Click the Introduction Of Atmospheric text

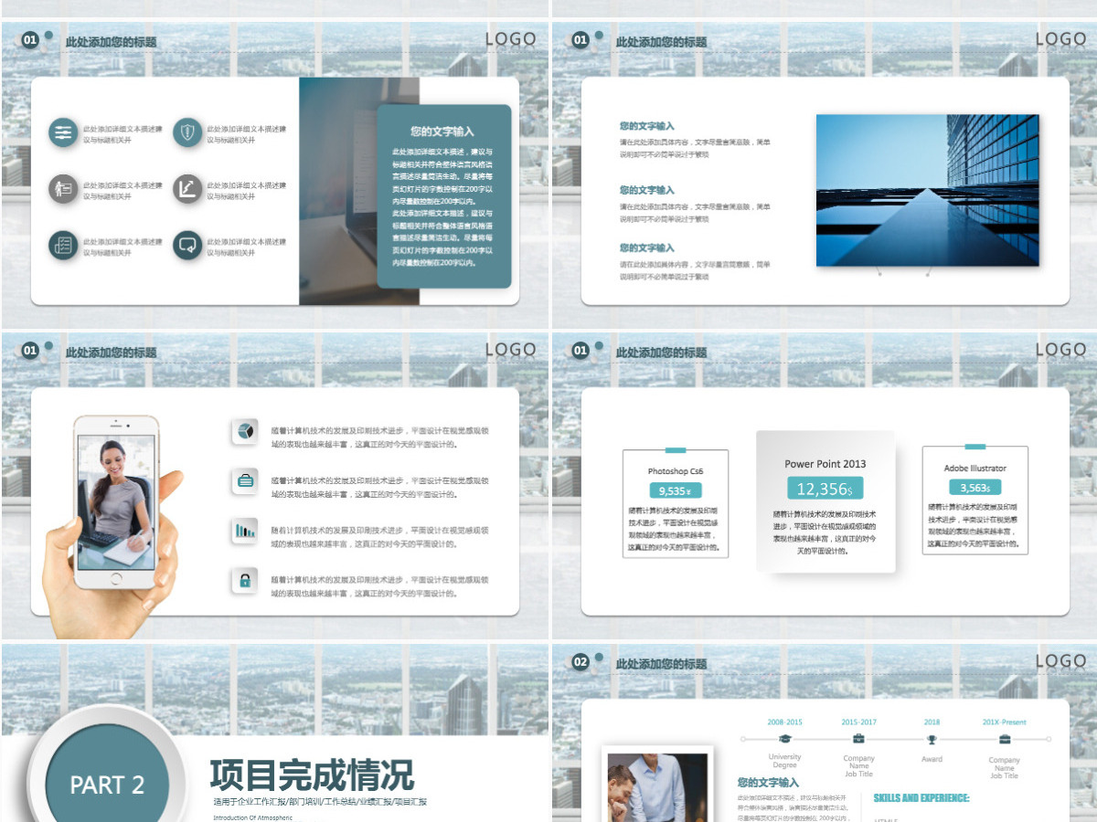(253, 817)
